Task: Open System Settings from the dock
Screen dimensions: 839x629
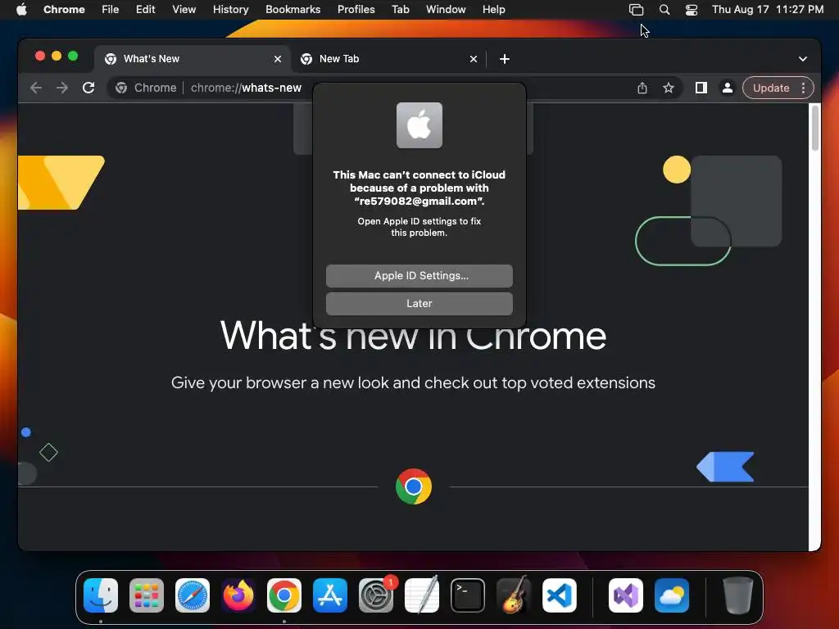Action: click(376, 595)
